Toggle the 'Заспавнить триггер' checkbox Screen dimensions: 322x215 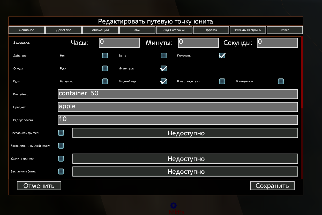tap(61, 133)
